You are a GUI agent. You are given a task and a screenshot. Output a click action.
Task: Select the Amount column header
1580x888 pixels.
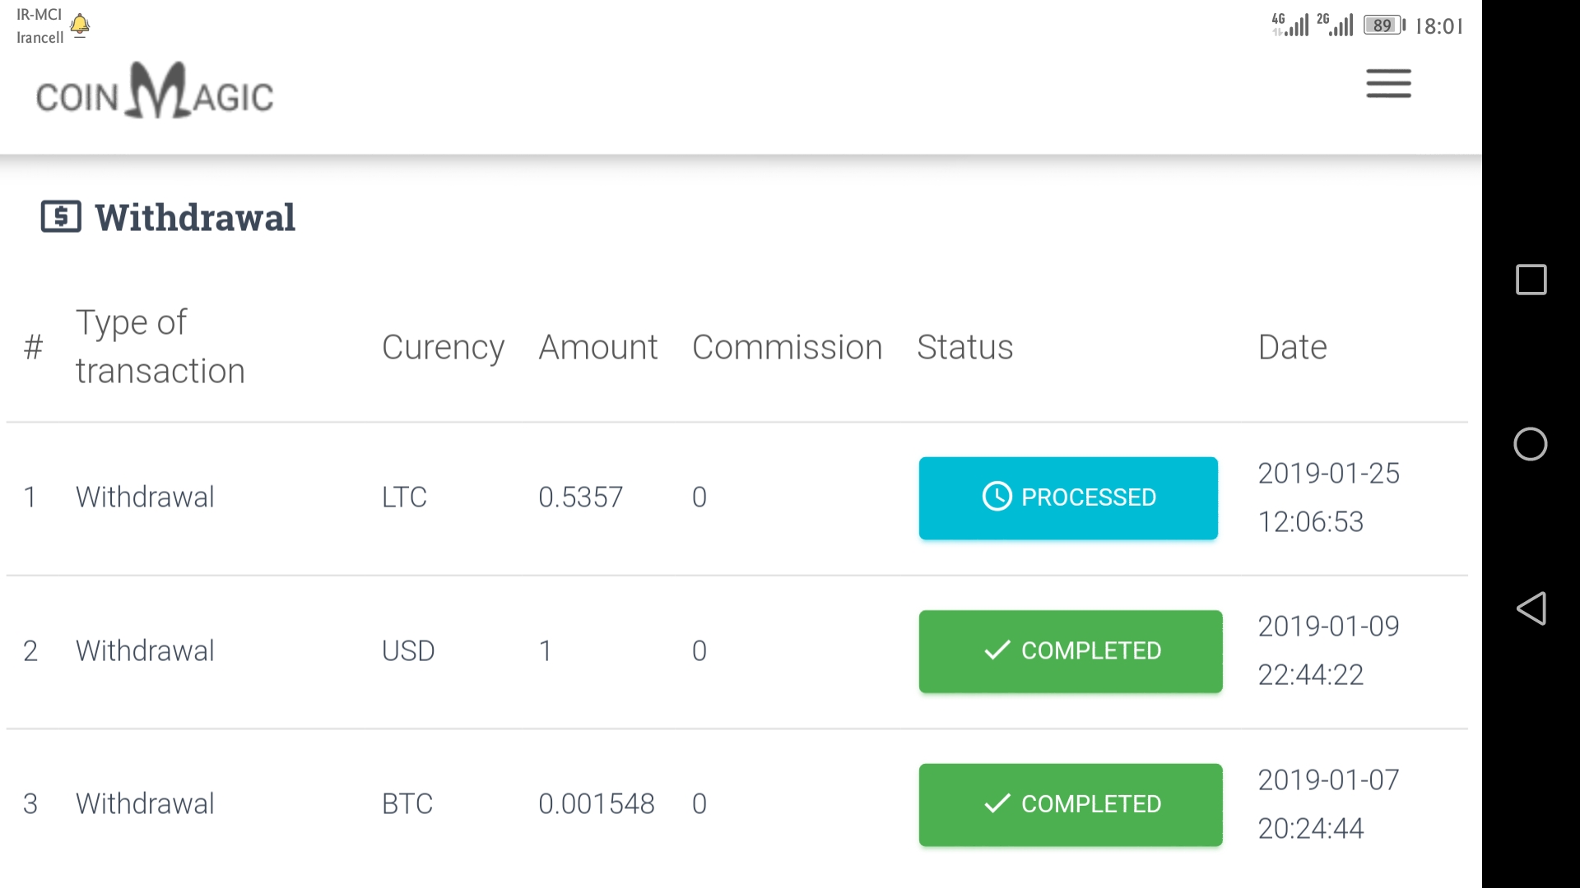[598, 347]
